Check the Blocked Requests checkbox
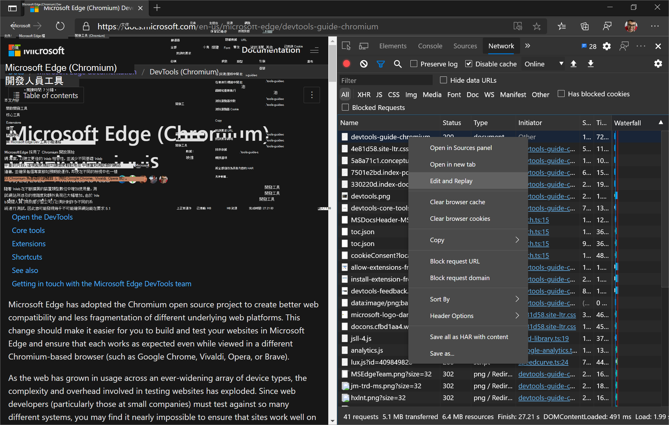This screenshot has height=425, width=669. click(345, 107)
